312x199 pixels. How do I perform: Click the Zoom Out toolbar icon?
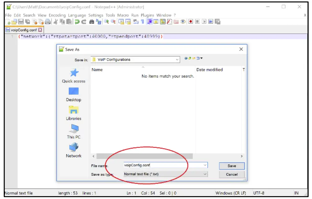click(113, 22)
